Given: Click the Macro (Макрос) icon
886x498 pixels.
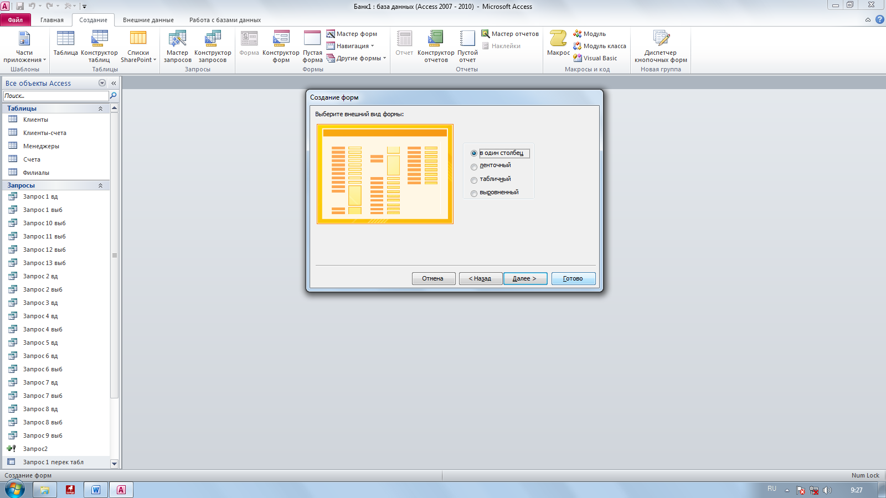Looking at the screenshot, I should coord(558,43).
